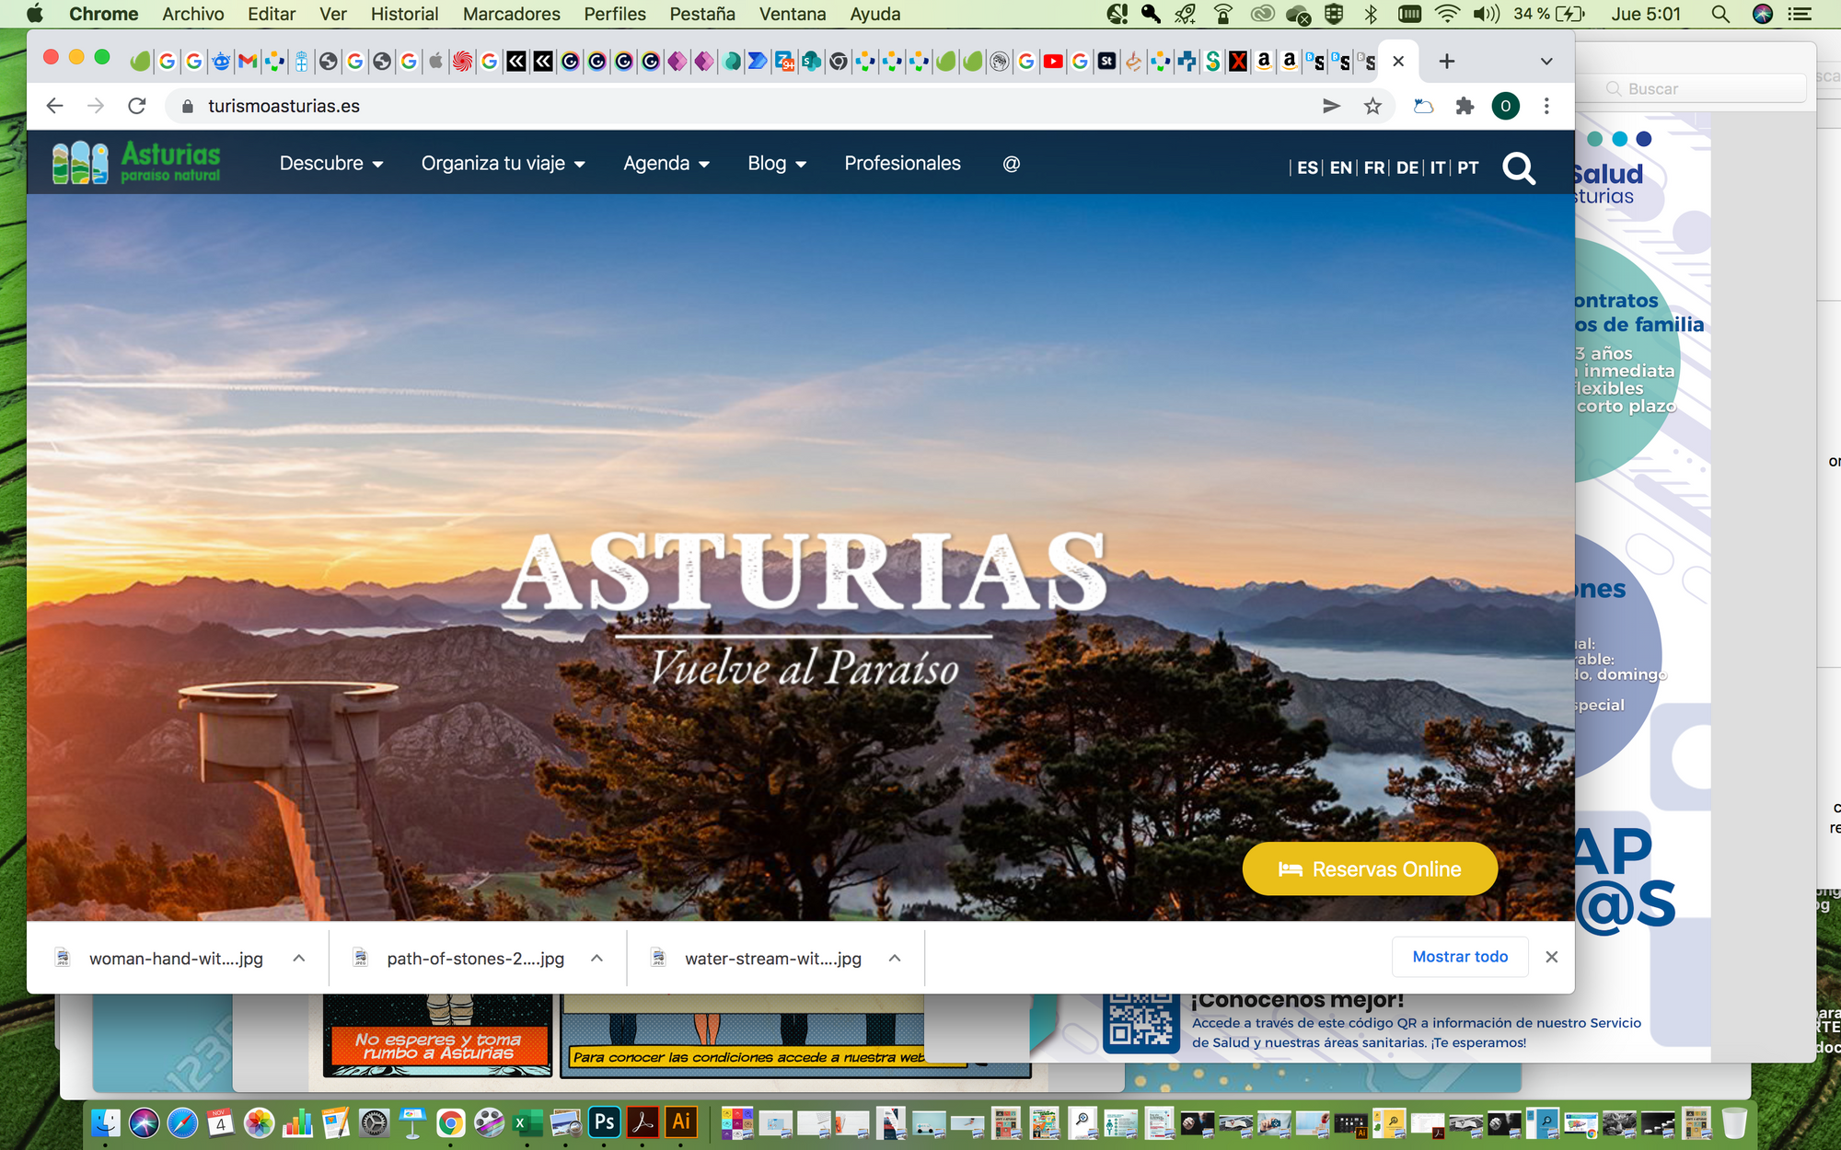Expand the Descubre dropdown menu
Screen dimensions: 1841x1150
point(331,164)
